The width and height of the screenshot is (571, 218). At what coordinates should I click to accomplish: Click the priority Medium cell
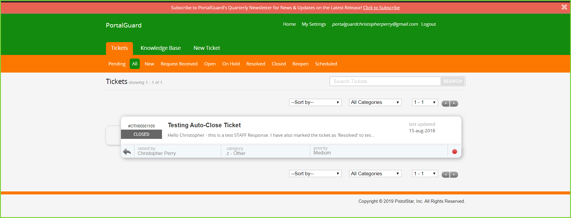pos(379,151)
